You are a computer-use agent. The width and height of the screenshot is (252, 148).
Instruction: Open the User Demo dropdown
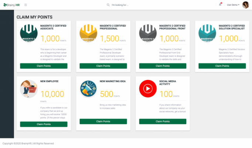coord(233,5)
